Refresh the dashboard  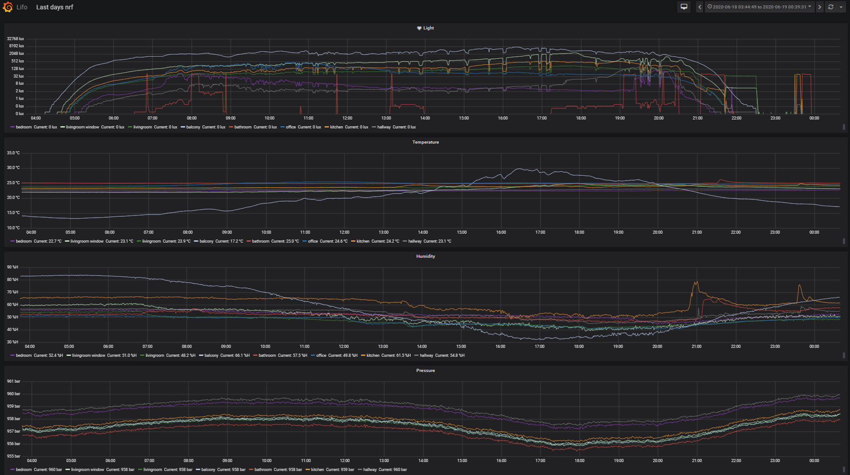pyautogui.click(x=831, y=7)
